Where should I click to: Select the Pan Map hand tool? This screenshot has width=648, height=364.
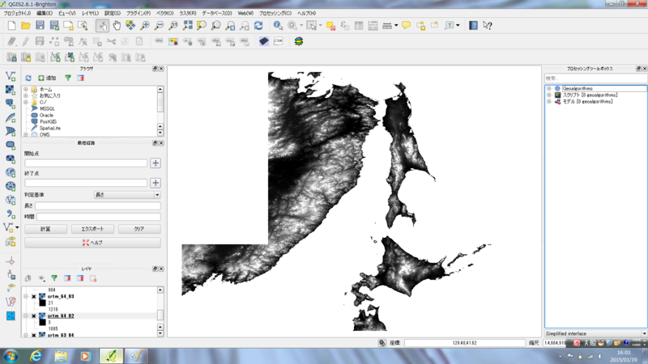pyautogui.click(x=117, y=26)
